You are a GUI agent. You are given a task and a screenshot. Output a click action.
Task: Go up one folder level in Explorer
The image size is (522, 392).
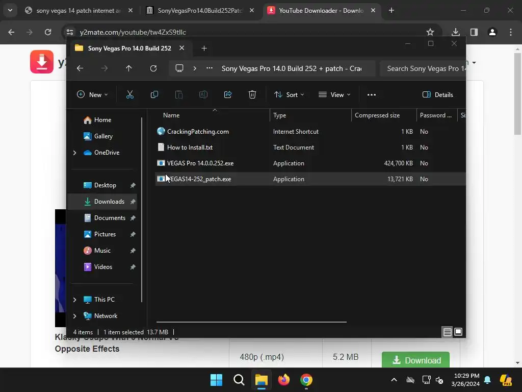tap(129, 68)
